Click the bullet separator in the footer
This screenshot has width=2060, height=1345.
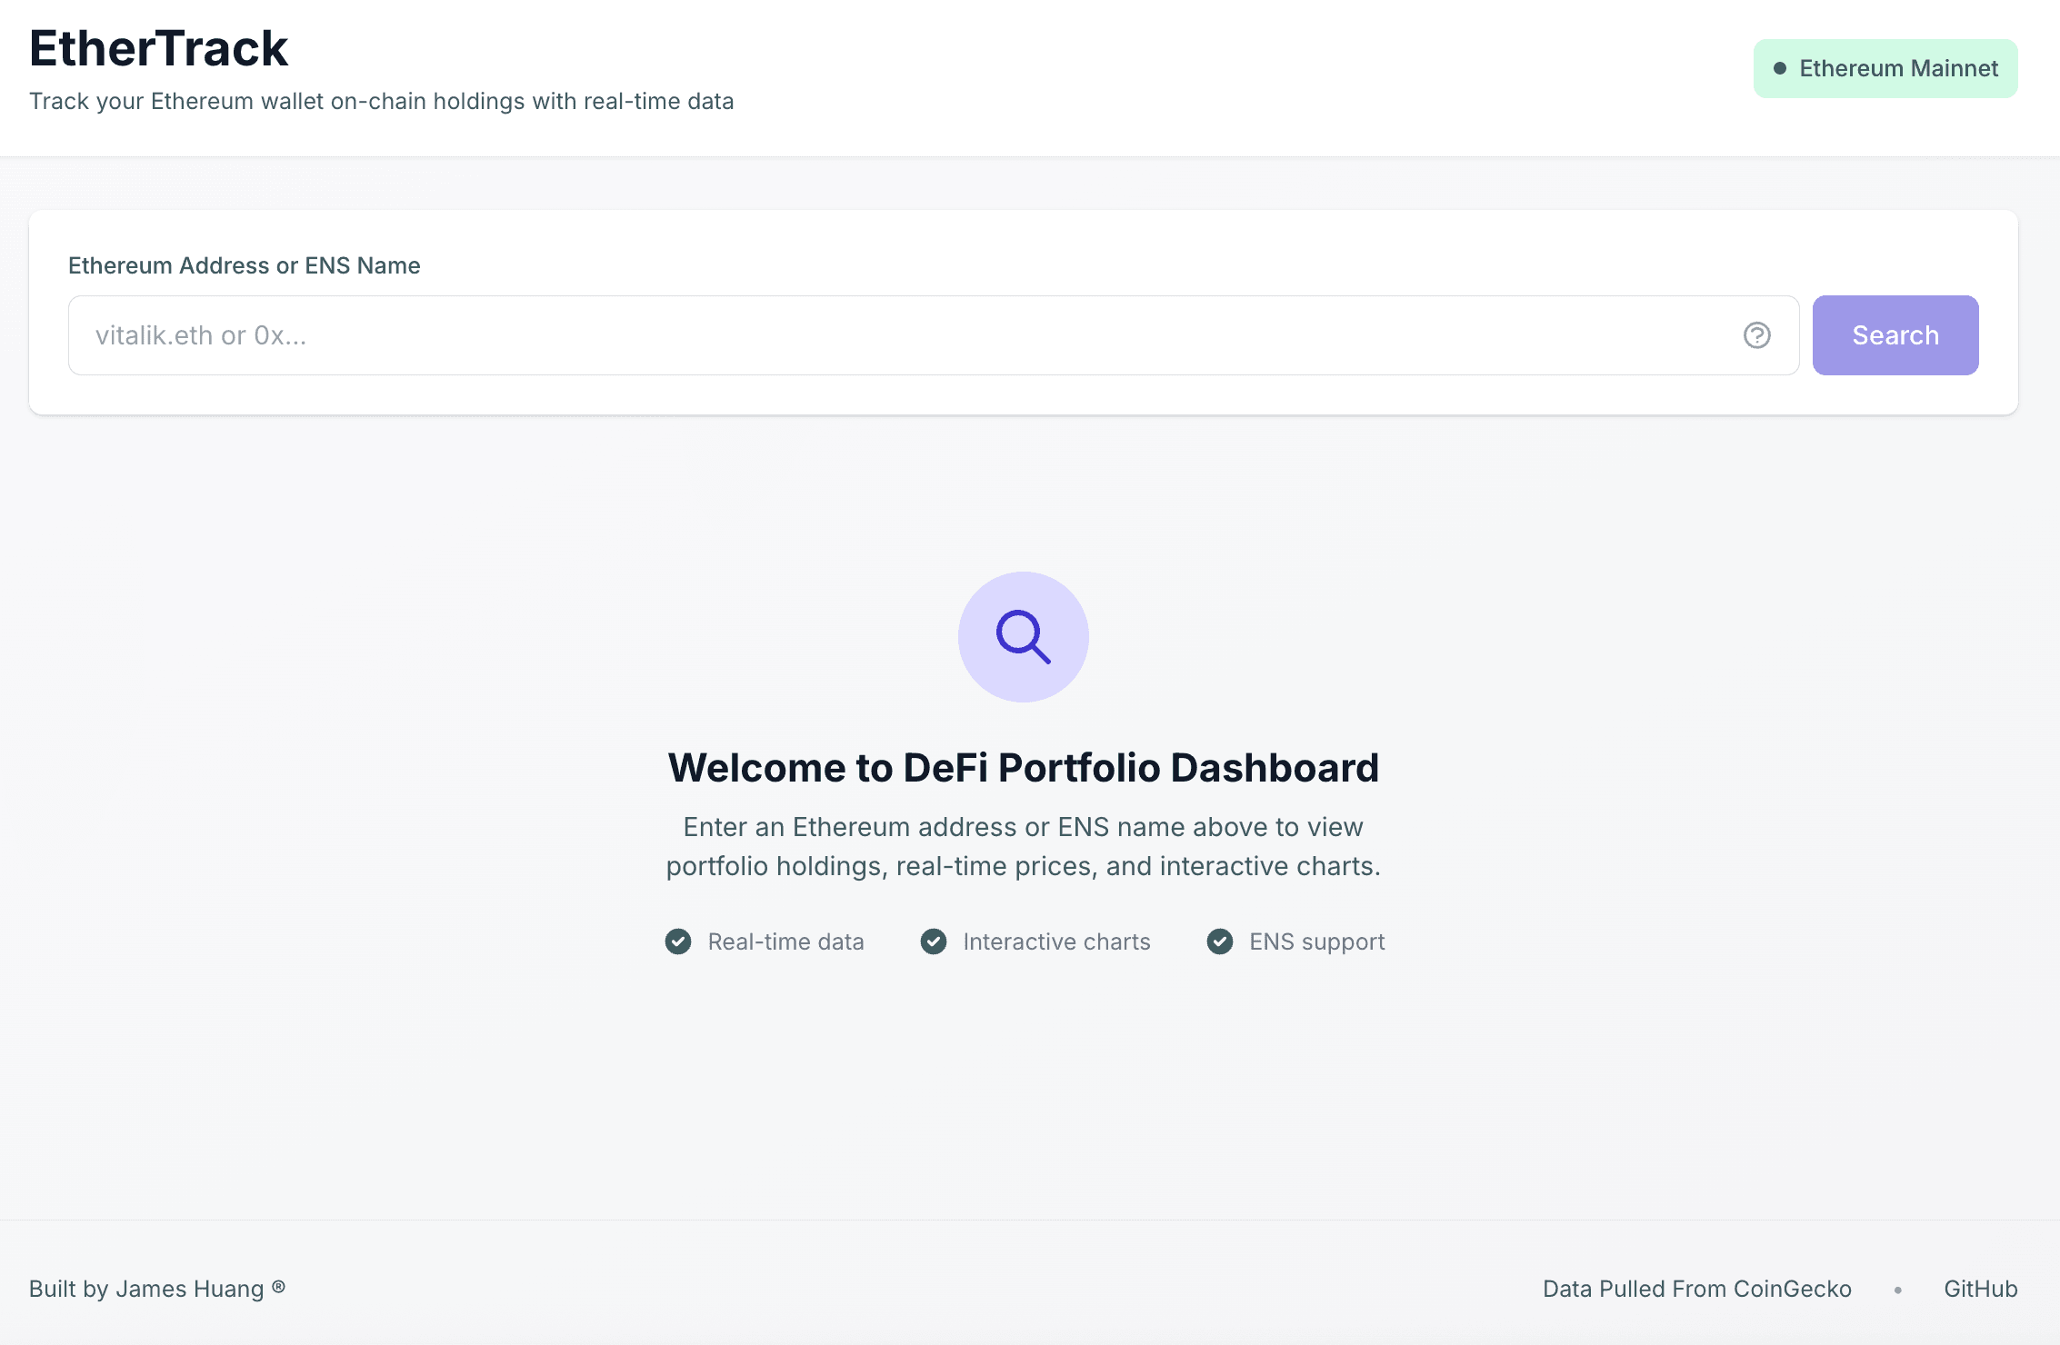1900,1290
